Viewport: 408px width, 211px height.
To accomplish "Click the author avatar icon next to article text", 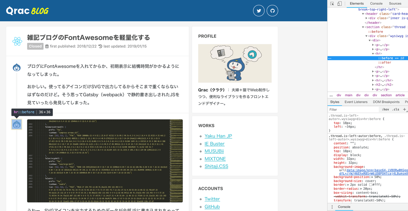I will pyautogui.click(x=17, y=67).
